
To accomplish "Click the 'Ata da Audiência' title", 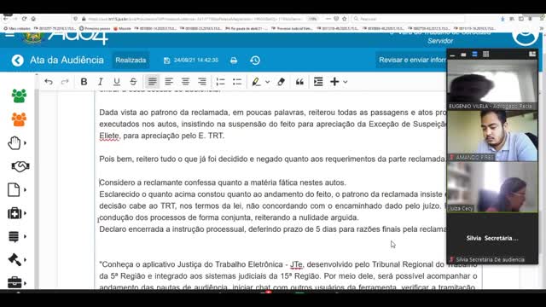I will click(x=67, y=61).
